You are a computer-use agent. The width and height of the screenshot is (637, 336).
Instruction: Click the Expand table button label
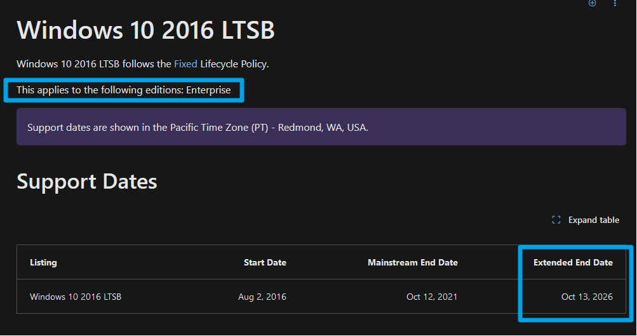(x=594, y=220)
